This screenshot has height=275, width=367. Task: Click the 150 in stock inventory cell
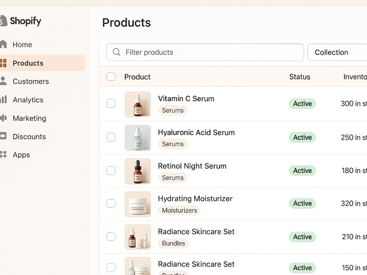355,268
